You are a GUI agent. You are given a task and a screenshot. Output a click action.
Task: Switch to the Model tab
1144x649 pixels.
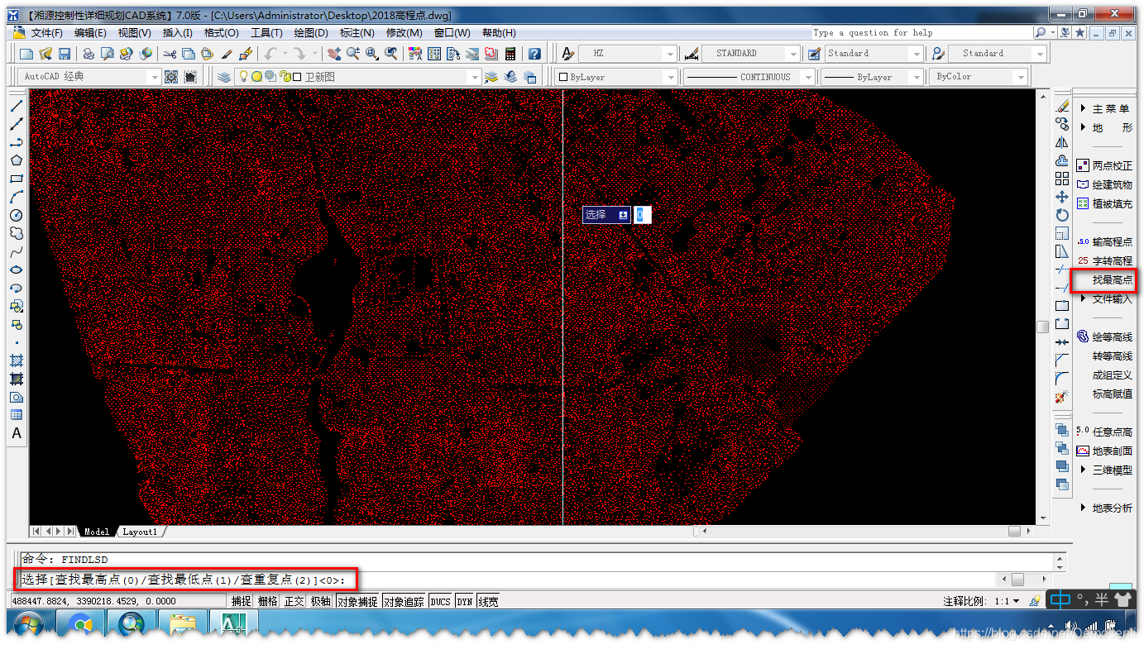(97, 532)
